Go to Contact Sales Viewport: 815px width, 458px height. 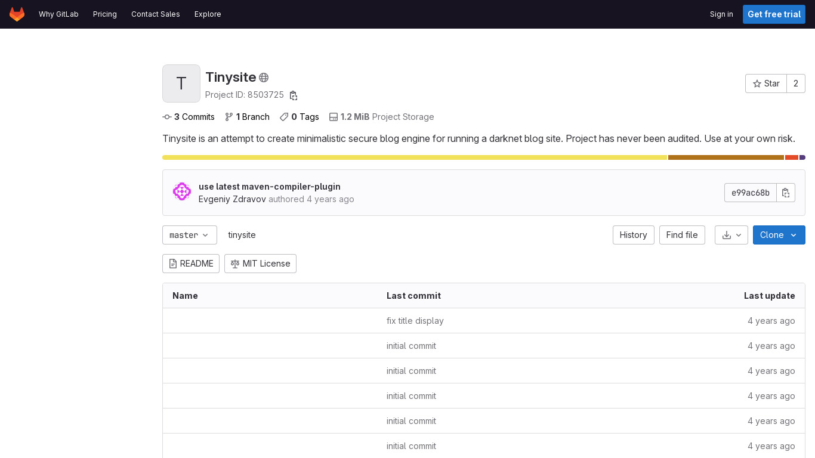156,14
